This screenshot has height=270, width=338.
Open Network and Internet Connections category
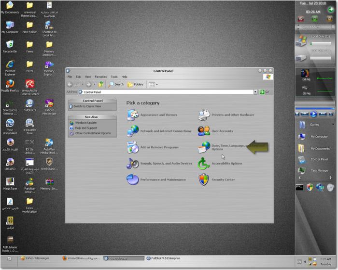click(x=166, y=131)
